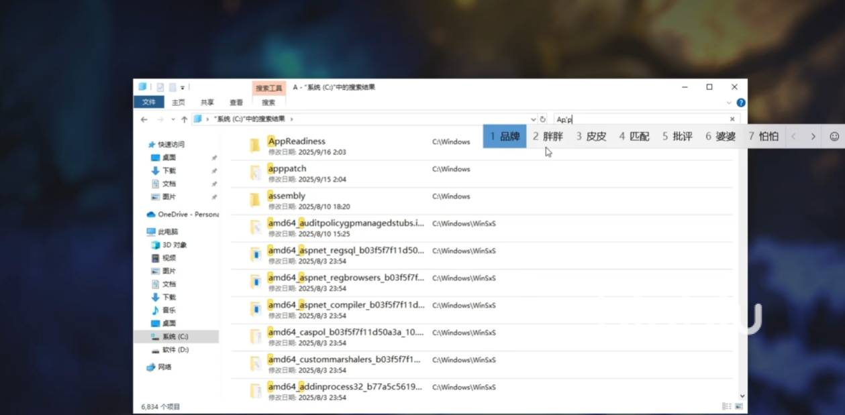
Task: Open the IME emoji panel
Action: coord(834,136)
